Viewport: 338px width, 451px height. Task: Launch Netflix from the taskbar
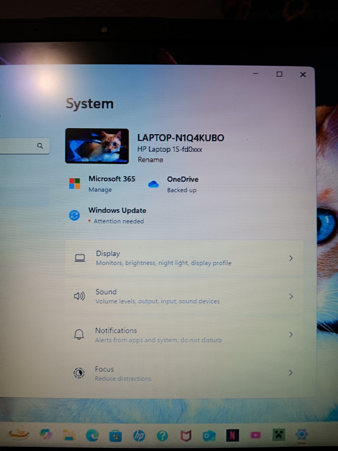click(232, 435)
